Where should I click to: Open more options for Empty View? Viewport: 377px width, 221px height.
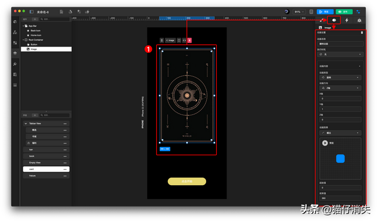(65, 163)
